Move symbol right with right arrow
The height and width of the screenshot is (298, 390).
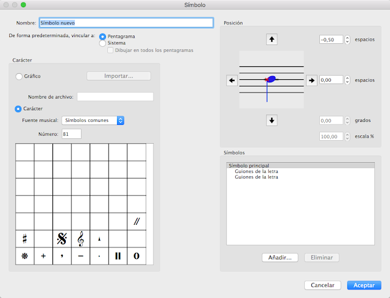coord(311,80)
